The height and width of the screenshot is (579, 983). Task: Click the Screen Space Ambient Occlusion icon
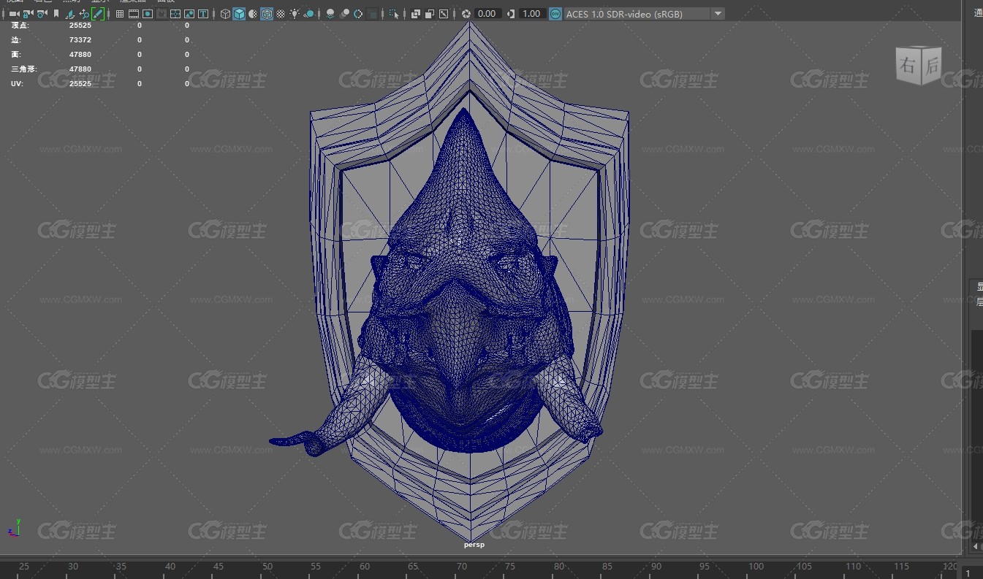pyautogui.click(x=330, y=14)
